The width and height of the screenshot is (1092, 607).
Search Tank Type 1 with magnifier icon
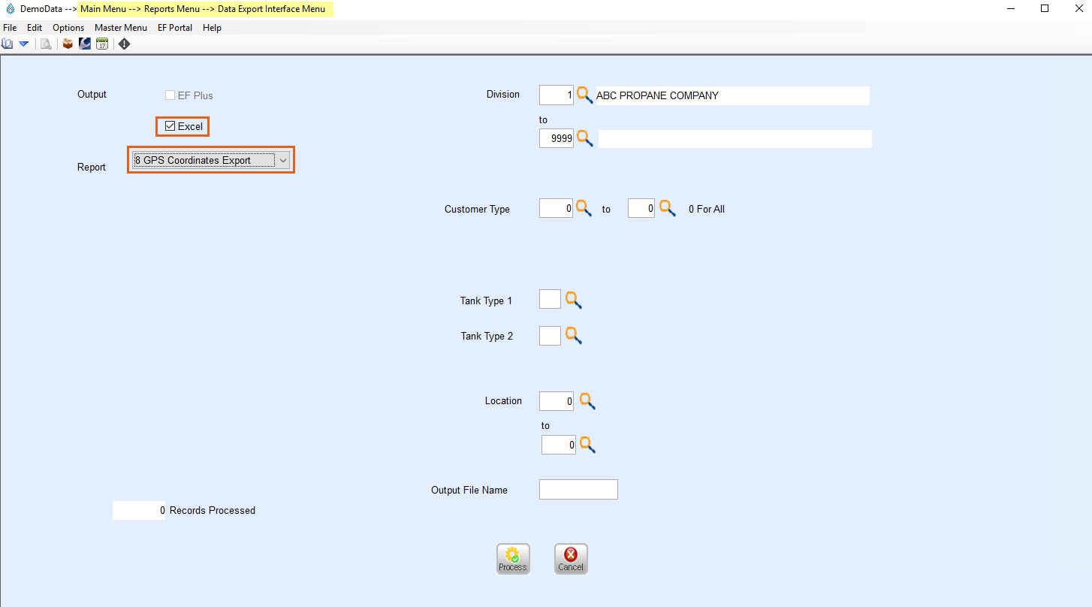click(574, 300)
